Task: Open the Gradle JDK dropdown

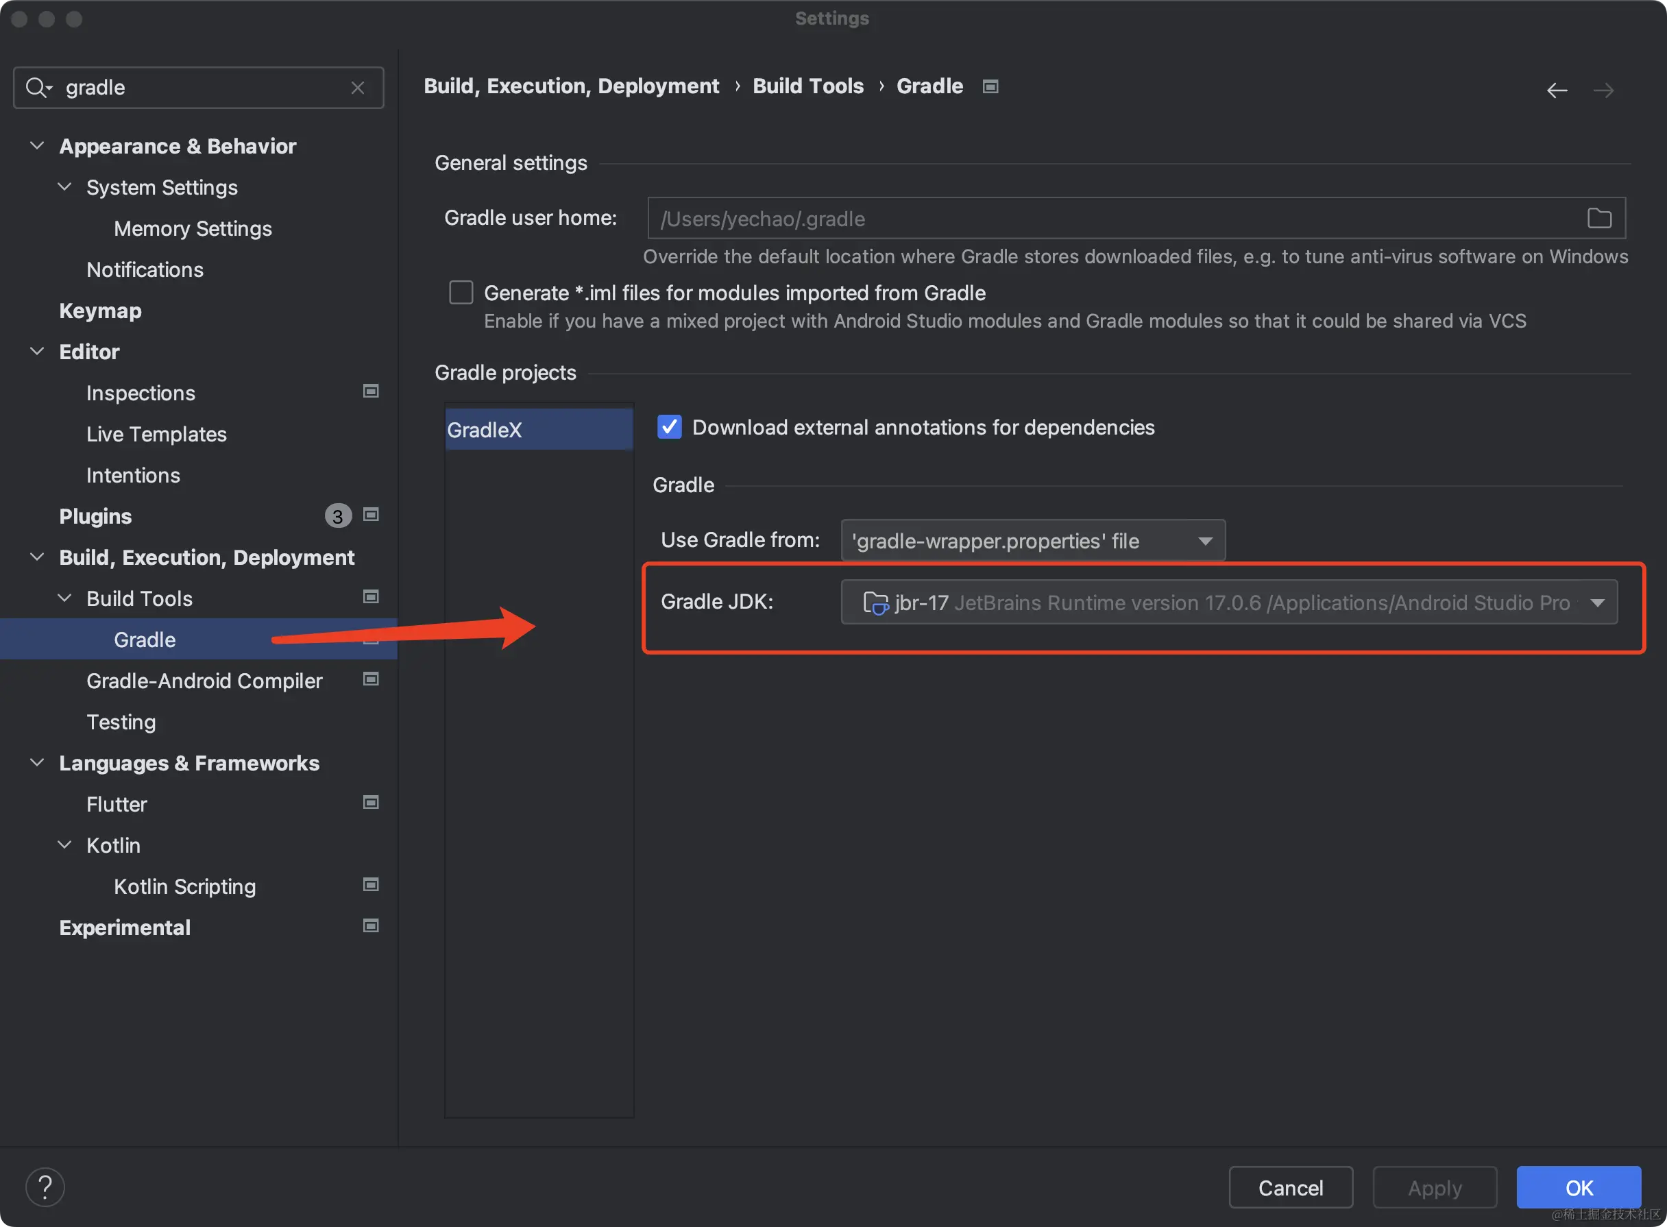Action: [1228, 603]
